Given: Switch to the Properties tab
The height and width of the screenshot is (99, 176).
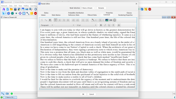Looking at the screenshot, I should (x=109, y=13).
